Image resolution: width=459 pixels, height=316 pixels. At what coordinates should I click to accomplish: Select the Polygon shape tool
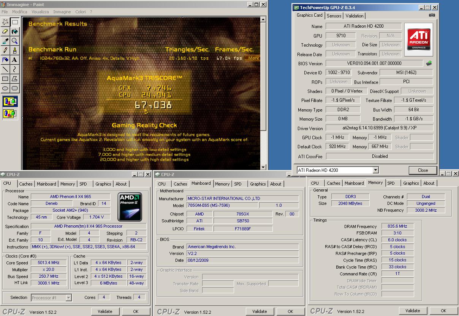tap(14, 79)
